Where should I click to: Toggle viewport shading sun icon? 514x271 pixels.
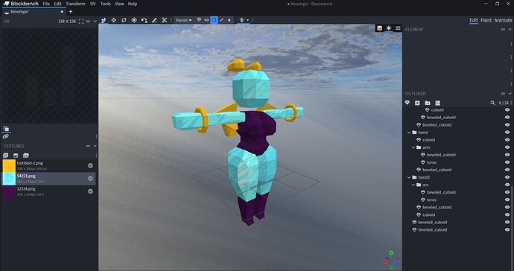pos(388,28)
